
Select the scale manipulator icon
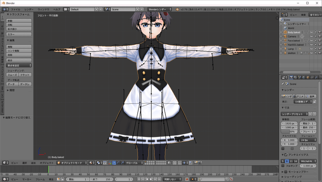(122, 163)
